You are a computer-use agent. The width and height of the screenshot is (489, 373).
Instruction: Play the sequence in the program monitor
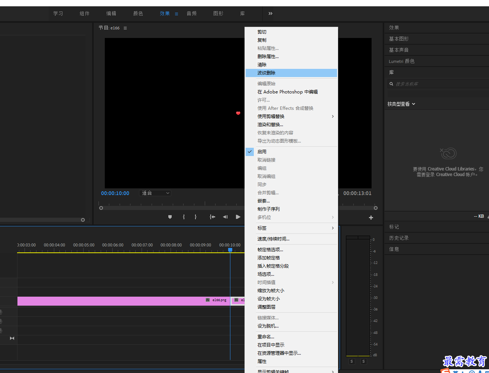[x=238, y=217]
